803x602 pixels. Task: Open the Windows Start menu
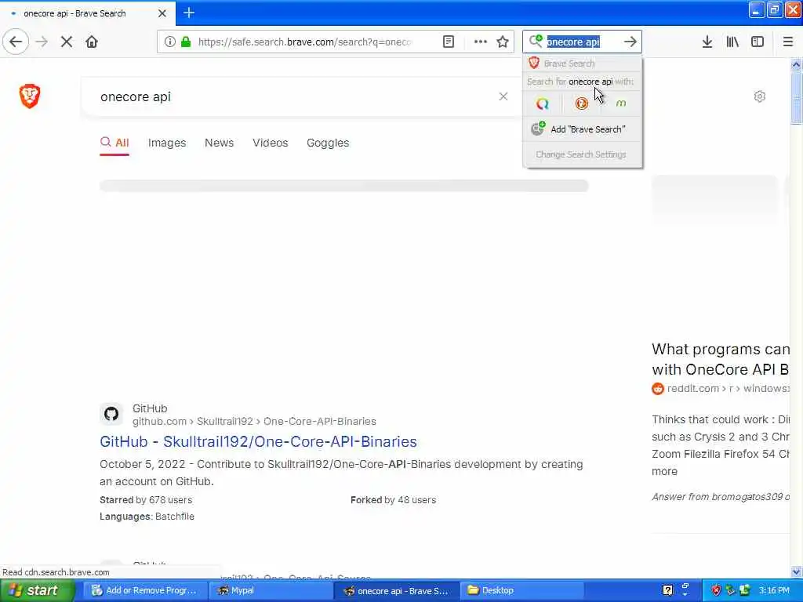(x=37, y=591)
